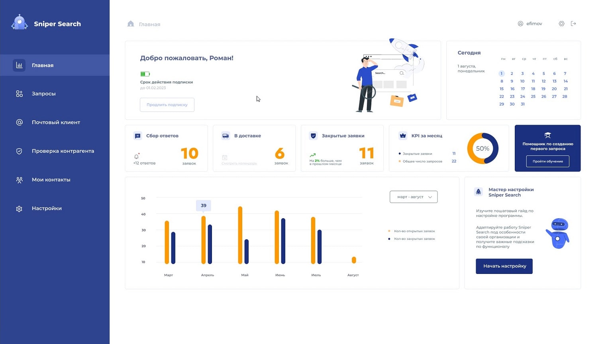Image resolution: width=612 pixels, height=344 pixels.
Task: Click the Настройки gear icon in sidebar
Action: [19, 209]
